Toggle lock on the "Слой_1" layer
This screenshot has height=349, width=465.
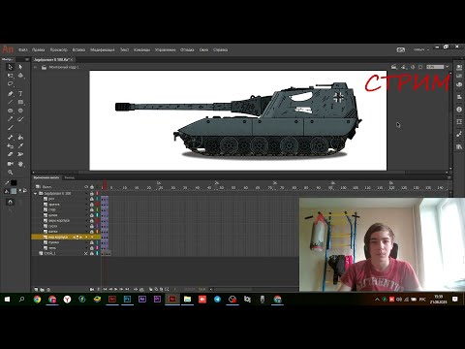click(92, 253)
